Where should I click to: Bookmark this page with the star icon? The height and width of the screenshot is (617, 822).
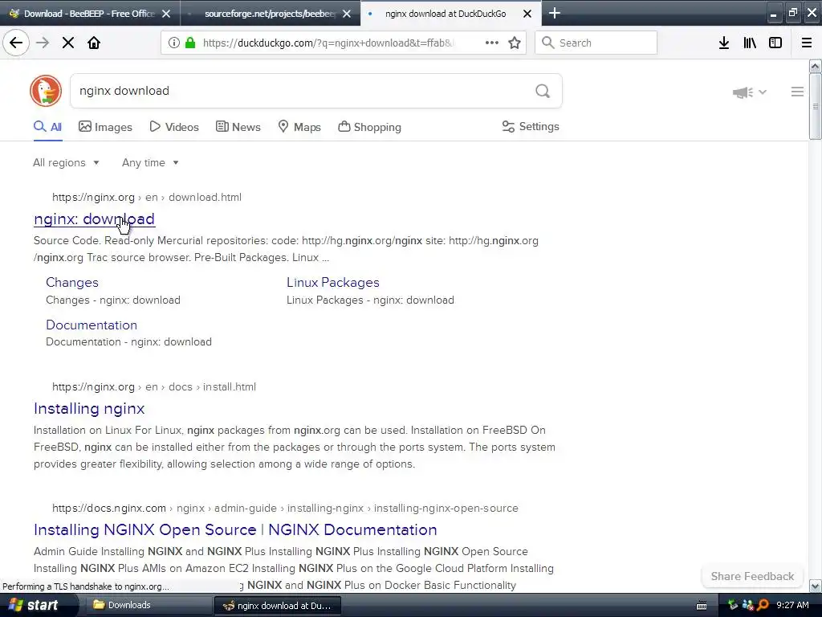tap(515, 43)
